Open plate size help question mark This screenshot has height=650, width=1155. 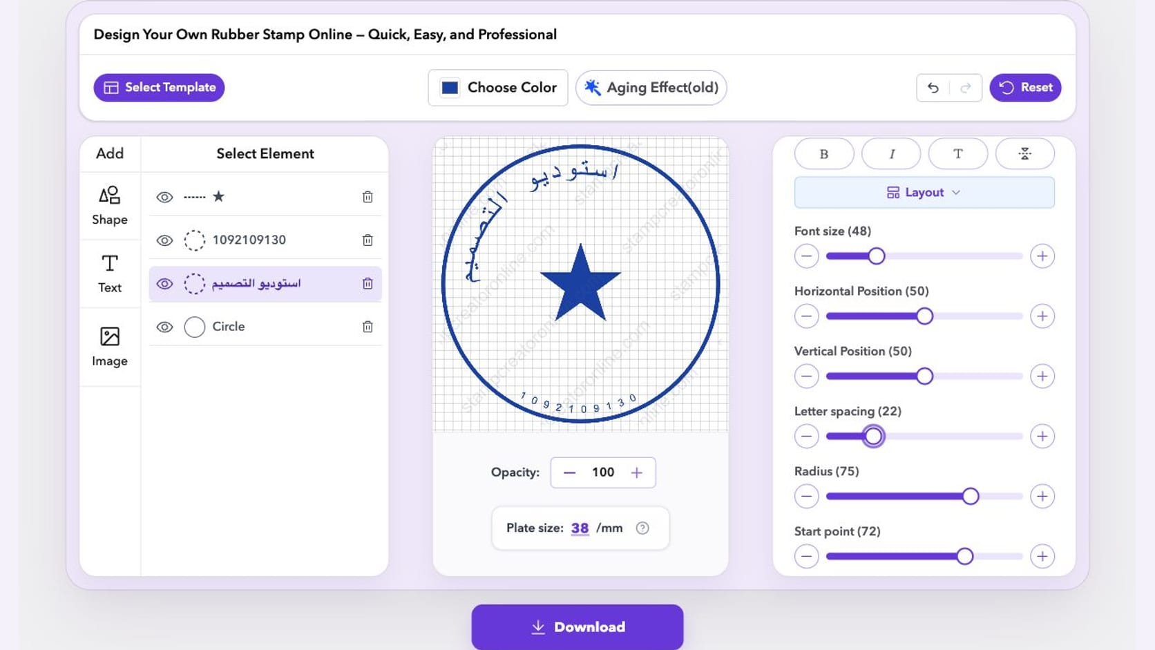pyautogui.click(x=642, y=528)
